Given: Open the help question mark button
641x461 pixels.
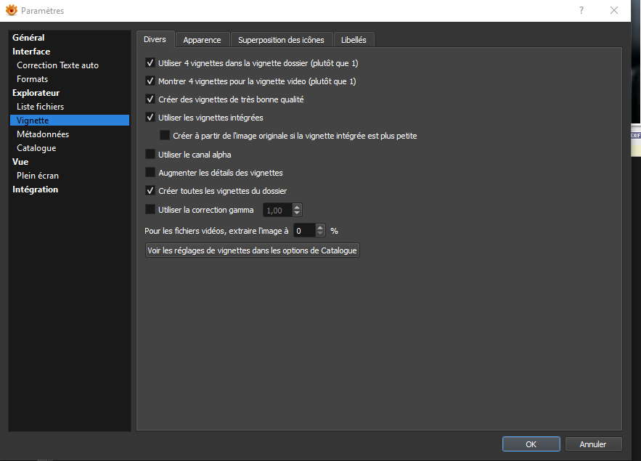Looking at the screenshot, I should point(581,10).
